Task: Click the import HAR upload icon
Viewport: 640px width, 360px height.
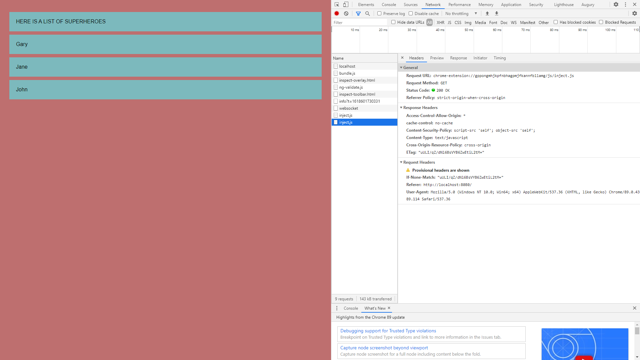Action: click(x=487, y=14)
